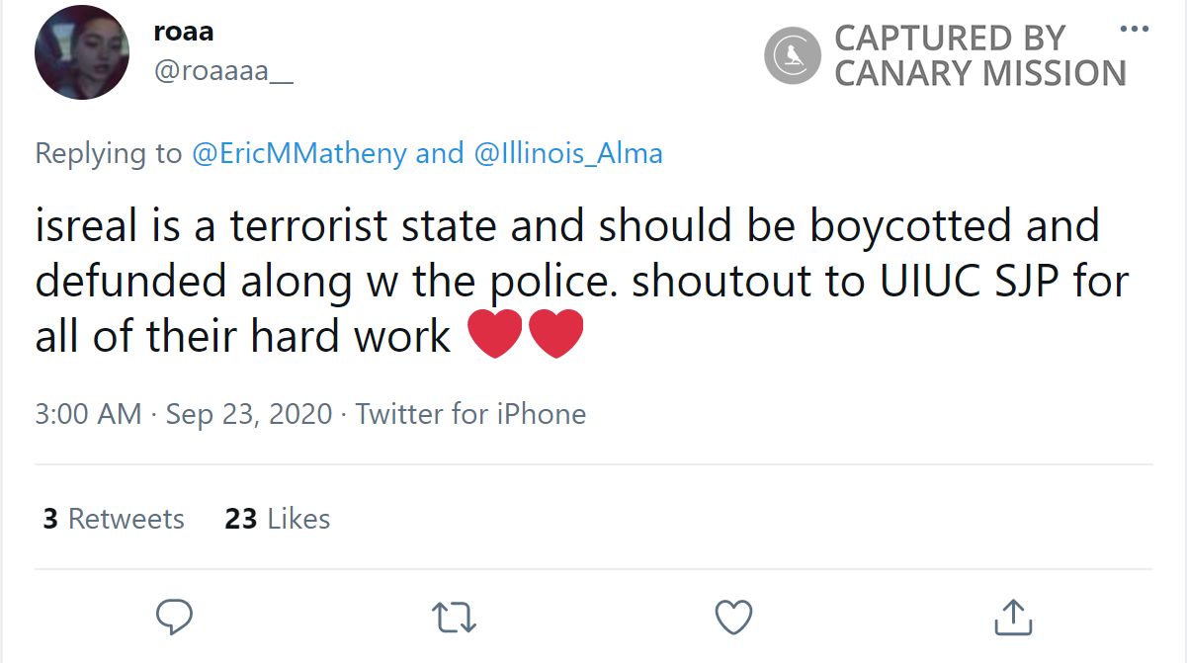Viewport: 1187px width, 663px height.
Task: Visit the @EricMMatheny mention link
Action: point(297,154)
